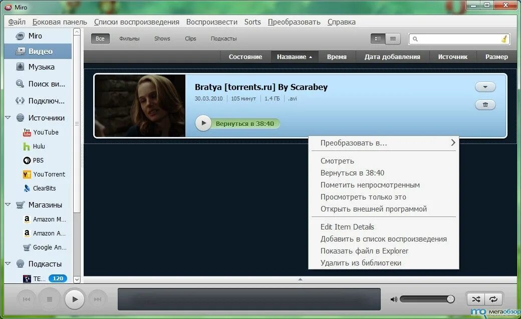Collapse the Магазины section
Image resolution: width=521 pixels, height=319 pixels.
coord(8,204)
